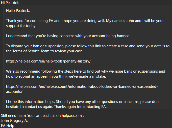Click the help.ea.com link in the footer
The width and height of the screenshot is (172, 128).
(x=70, y=116)
